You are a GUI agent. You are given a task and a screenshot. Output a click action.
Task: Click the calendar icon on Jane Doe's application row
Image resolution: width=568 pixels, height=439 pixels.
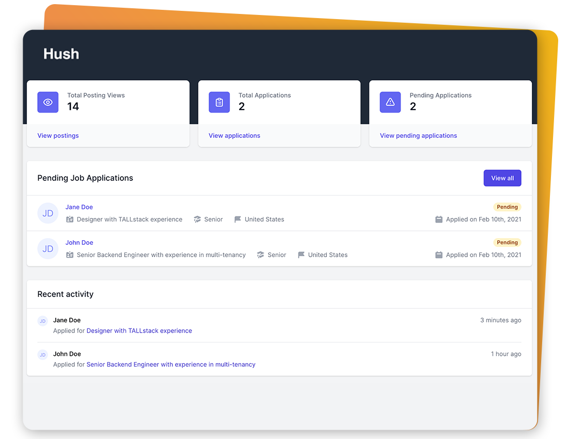pyautogui.click(x=438, y=219)
